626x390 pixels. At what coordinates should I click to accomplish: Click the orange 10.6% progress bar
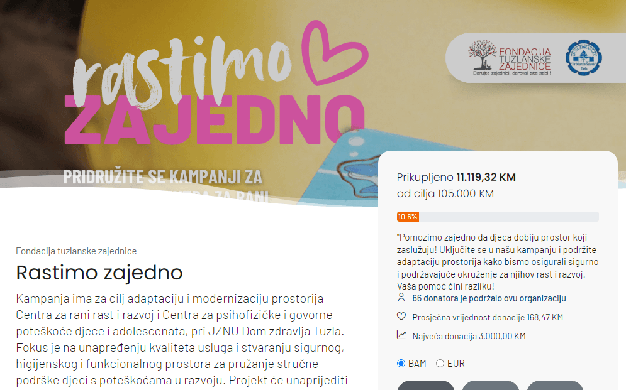(408, 217)
